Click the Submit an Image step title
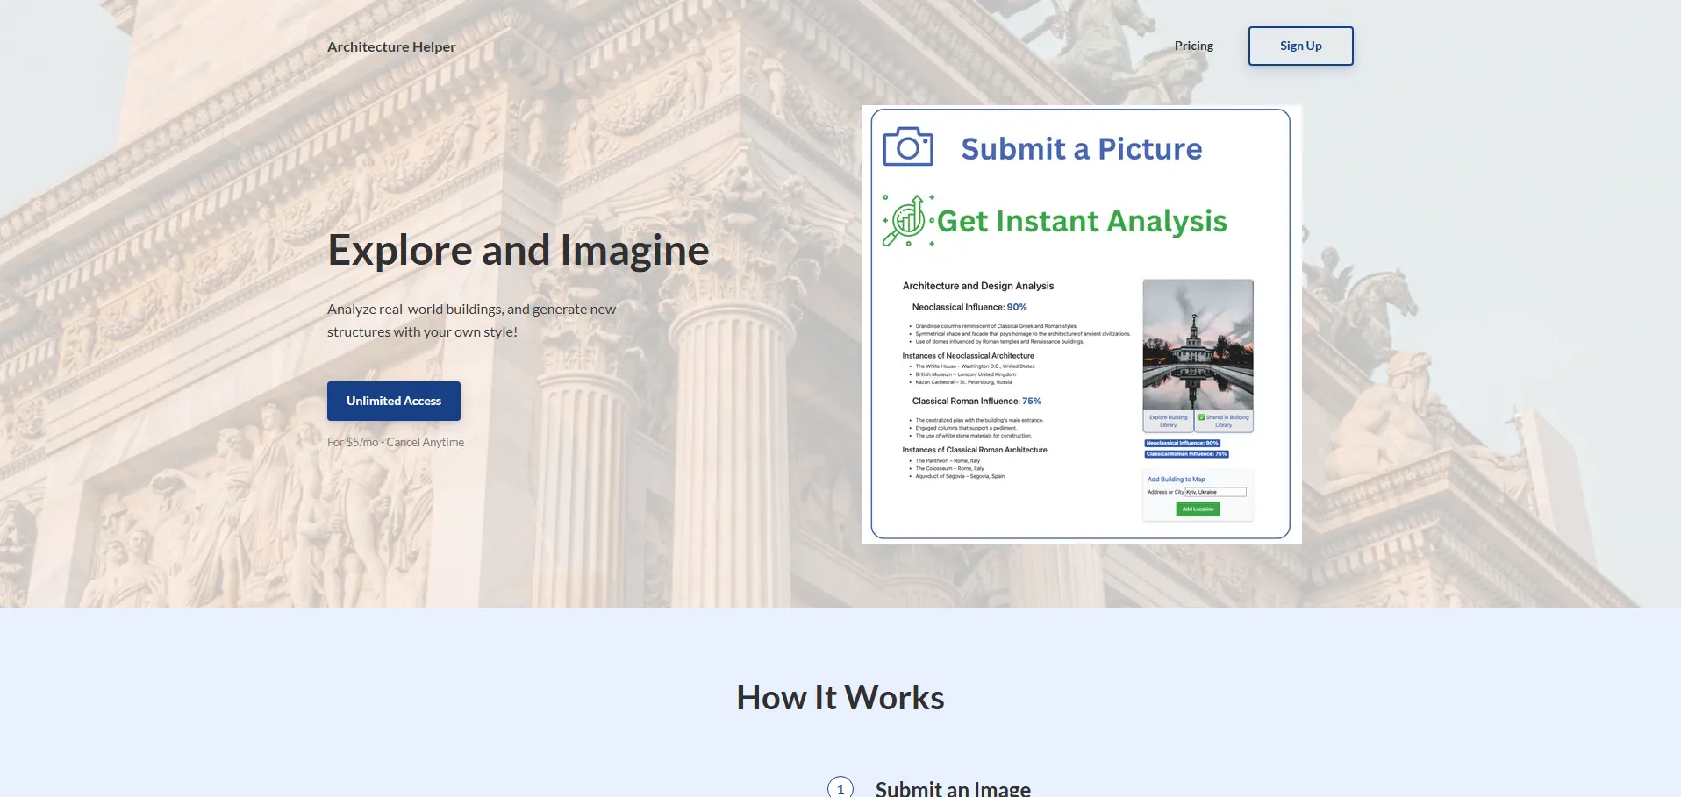This screenshot has height=797, width=1681. (x=953, y=788)
